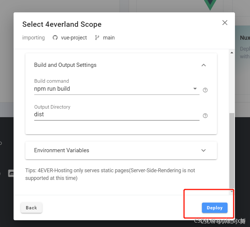Collapse the Build and Output Settings section
This screenshot has width=250, height=227.
pos(204,65)
